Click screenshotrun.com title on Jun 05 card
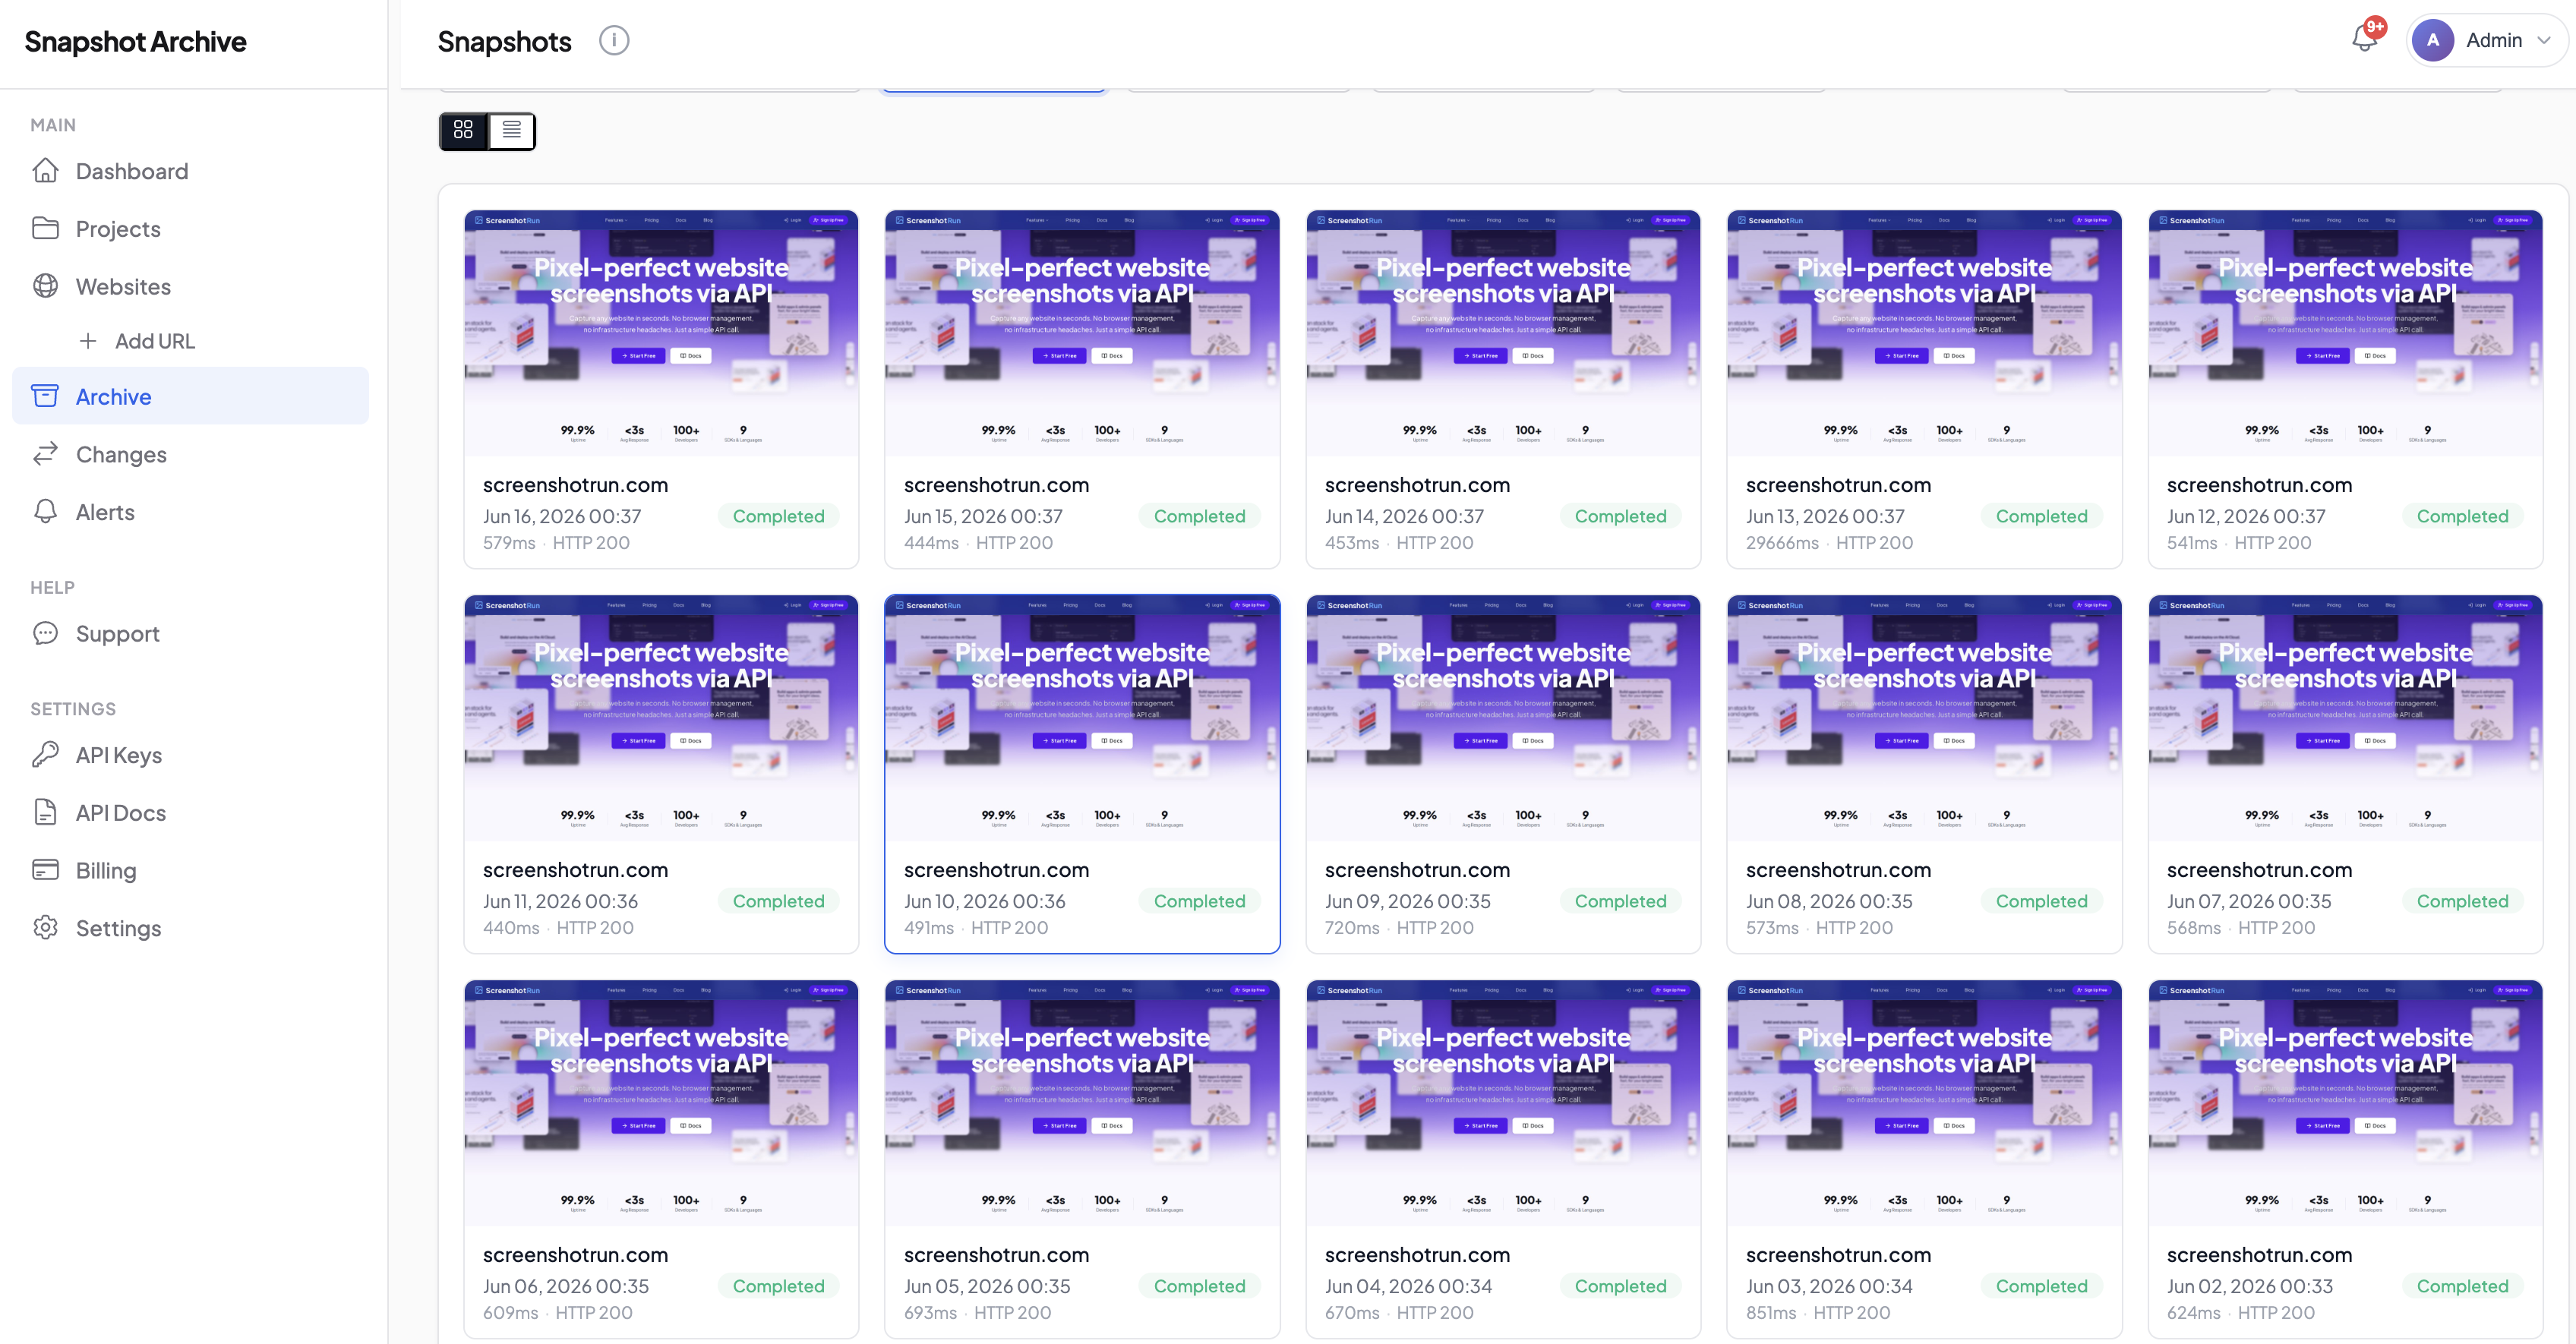This screenshot has height=1344, width=2576. click(996, 1255)
